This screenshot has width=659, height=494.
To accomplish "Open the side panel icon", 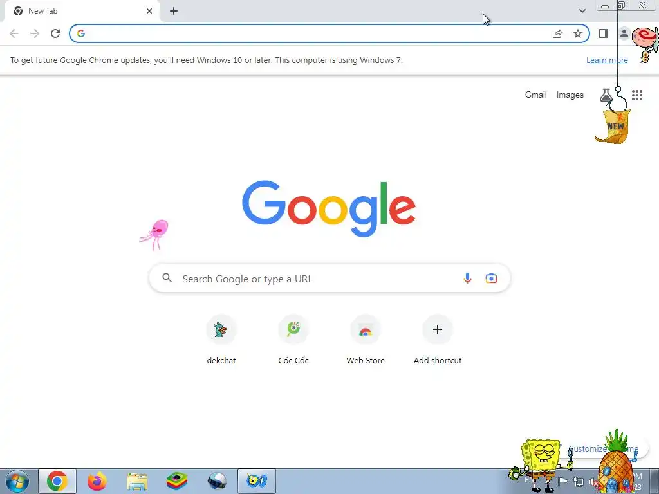I will 604,33.
